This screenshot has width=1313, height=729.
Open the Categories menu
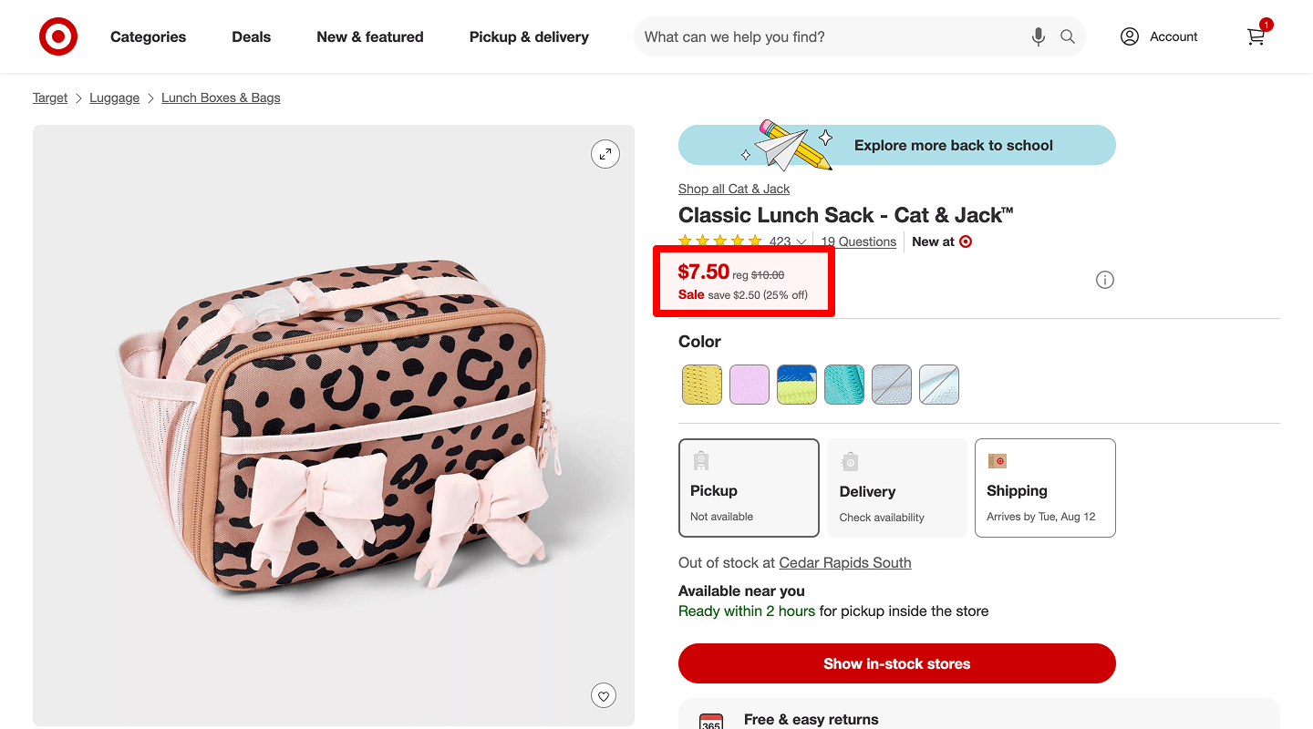[148, 36]
